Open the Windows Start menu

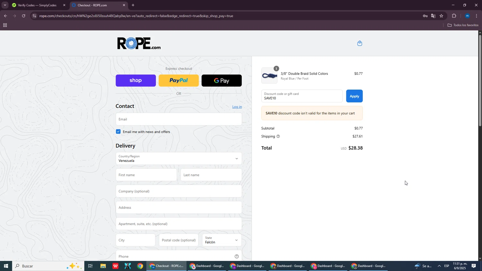(6, 266)
